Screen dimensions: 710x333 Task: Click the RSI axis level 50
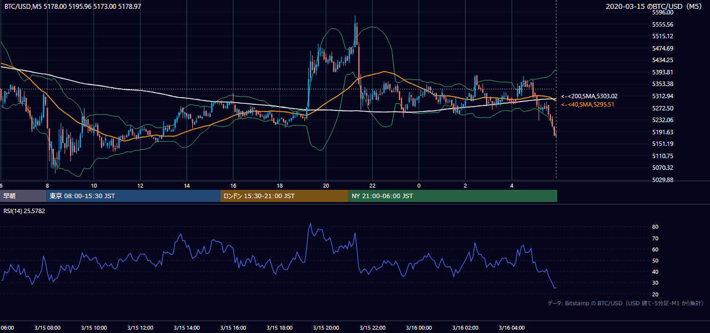(655, 260)
